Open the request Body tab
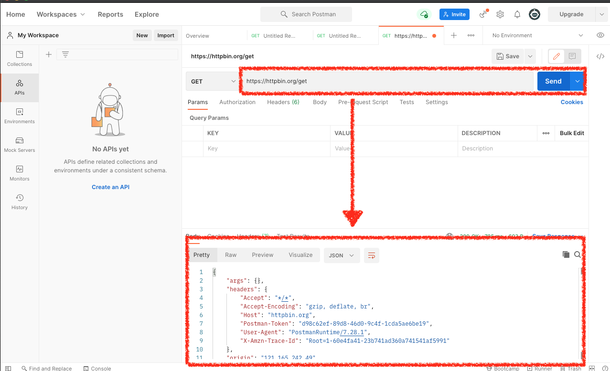The image size is (610, 371). [x=320, y=102]
